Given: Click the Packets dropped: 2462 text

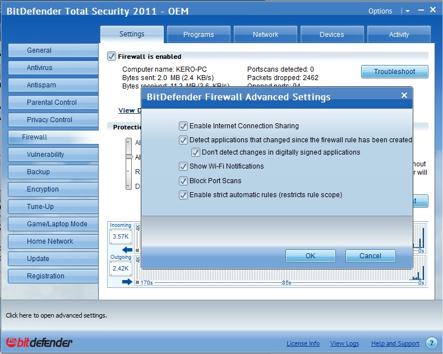Looking at the screenshot, I should click(283, 78).
